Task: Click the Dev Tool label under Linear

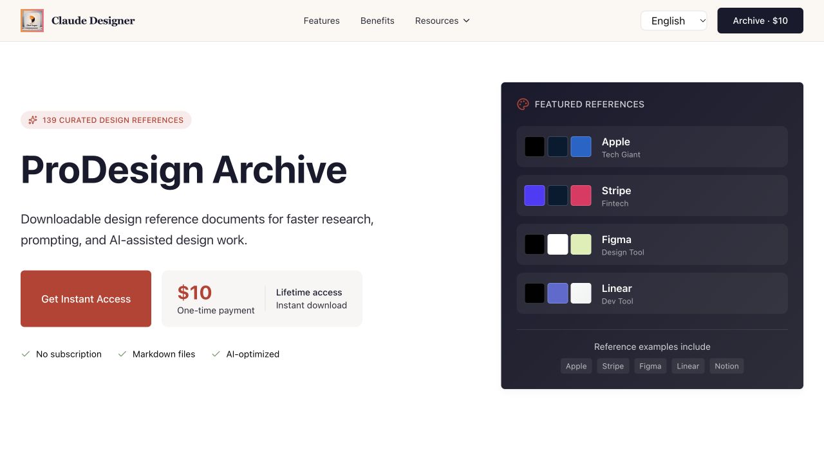Action: pos(617,302)
